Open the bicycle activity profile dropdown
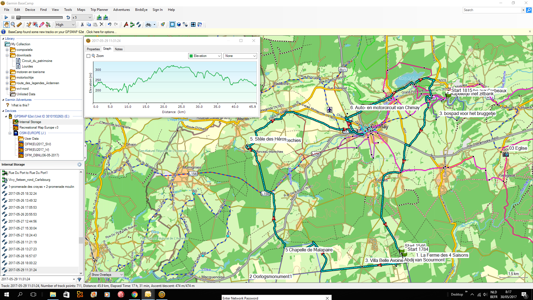 (x=154, y=25)
